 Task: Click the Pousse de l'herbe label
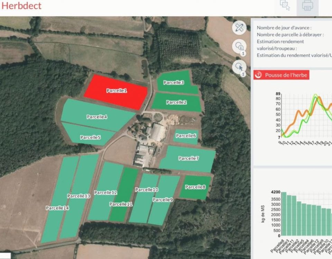coord(286,75)
